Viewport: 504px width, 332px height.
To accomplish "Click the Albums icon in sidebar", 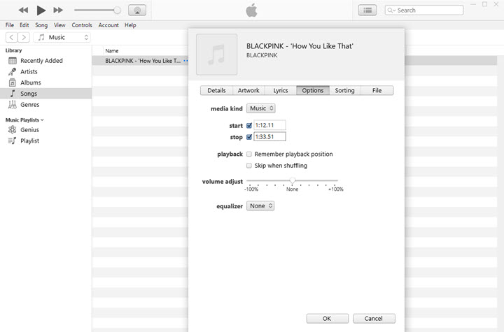I will (x=12, y=82).
